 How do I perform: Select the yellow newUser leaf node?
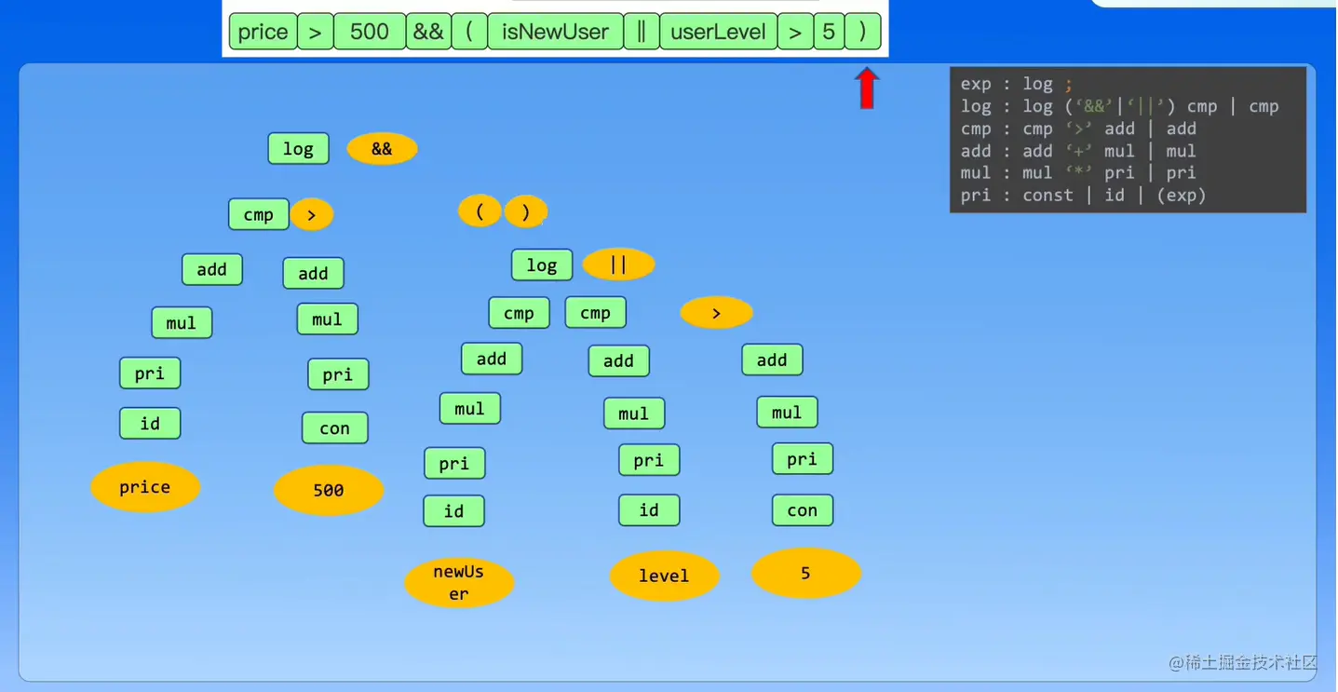tap(459, 581)
